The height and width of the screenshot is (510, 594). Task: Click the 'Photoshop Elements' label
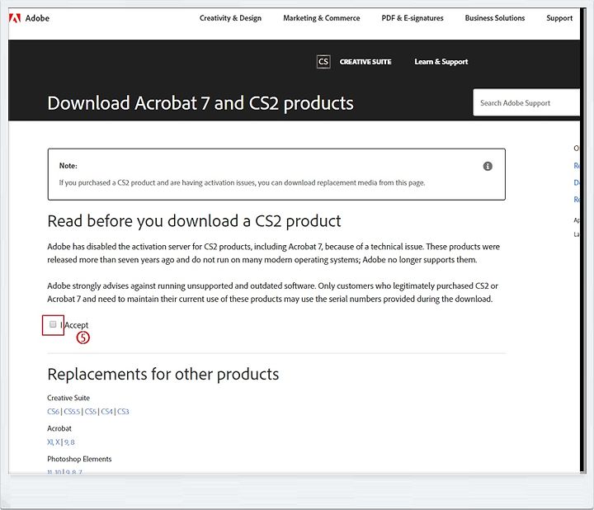pyautogui.click(x=79, y=459)
